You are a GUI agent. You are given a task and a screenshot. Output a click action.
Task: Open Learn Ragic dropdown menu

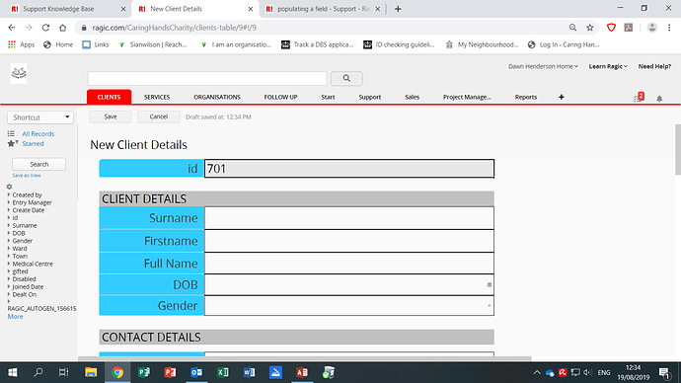608,66
